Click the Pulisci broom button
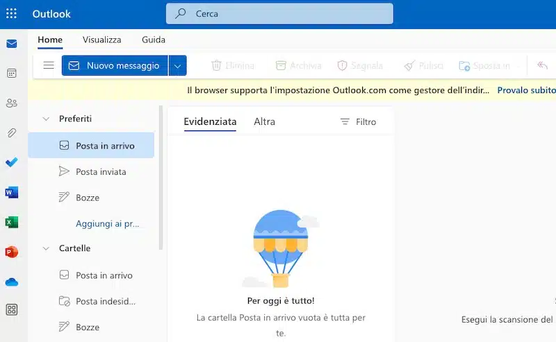 coord(424,65)
